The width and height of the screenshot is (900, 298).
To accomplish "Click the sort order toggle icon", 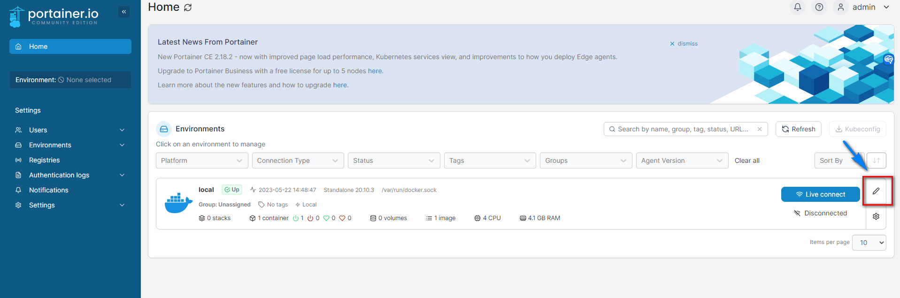I will coord(877,160).
